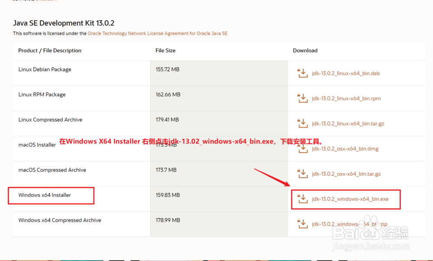
Task: Download jdk-13.0.2_osx-x64_bin.dmg file
Action: click(x=345, y=149)
